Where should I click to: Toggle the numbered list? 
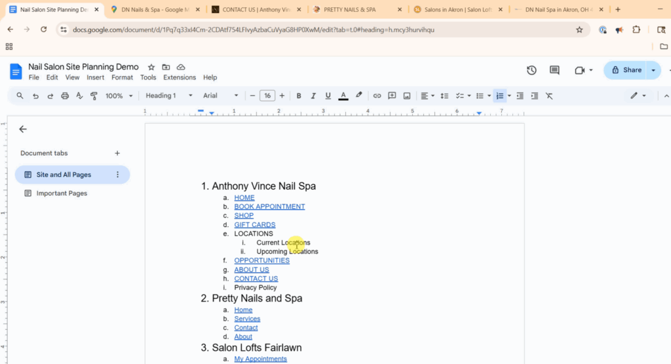(x=499, y=96)
